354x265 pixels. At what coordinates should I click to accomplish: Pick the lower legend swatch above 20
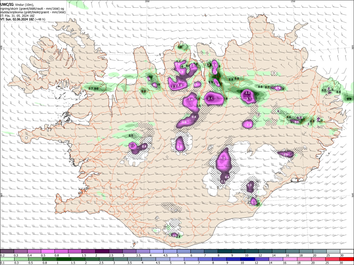coord(318,259)
